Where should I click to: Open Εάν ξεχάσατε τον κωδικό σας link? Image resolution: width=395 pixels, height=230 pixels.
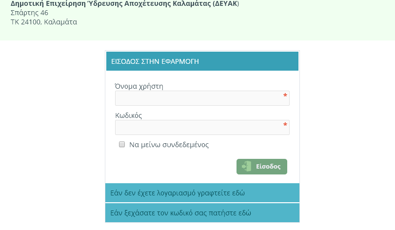pyautogui.click(x=202, y=213)
